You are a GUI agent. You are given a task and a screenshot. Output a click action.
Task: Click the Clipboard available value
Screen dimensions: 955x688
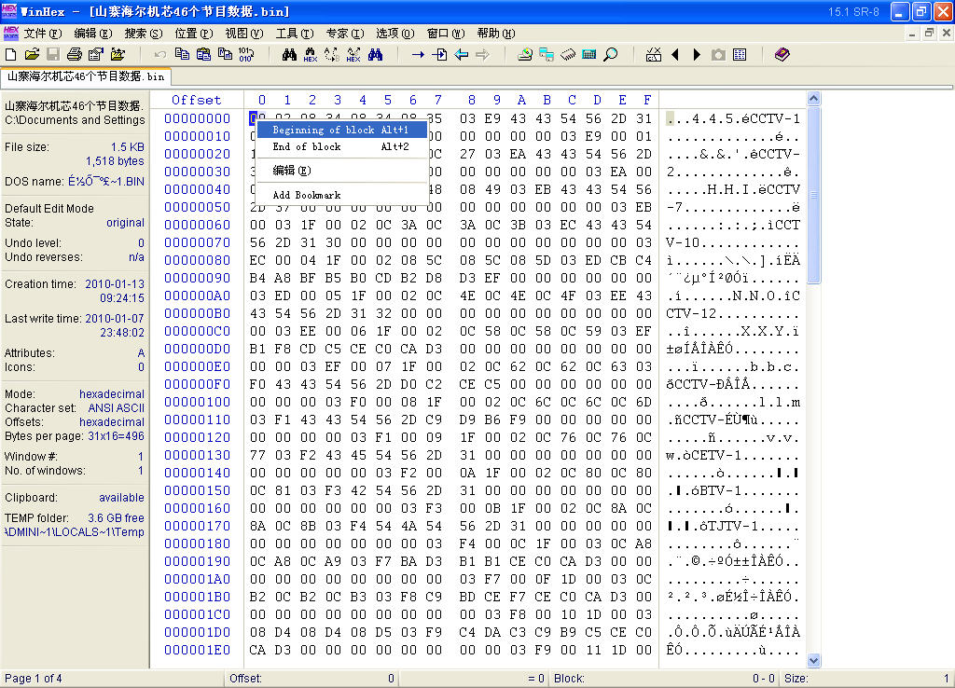coord(122,498)
